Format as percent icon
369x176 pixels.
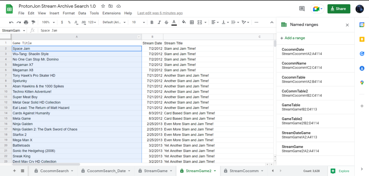click(69, 22)
